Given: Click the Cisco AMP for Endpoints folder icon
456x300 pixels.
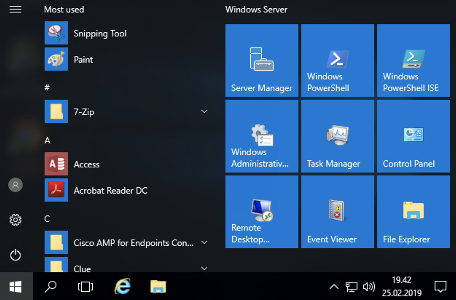Looking at the screenshot, I should [56, 242].
